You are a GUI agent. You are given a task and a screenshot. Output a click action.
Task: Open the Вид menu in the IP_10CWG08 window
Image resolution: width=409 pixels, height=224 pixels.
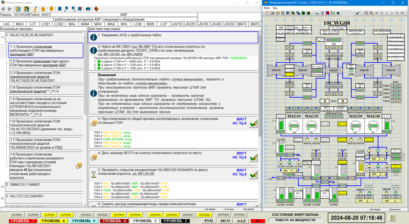pyautogui.click(x=275, y=8)
